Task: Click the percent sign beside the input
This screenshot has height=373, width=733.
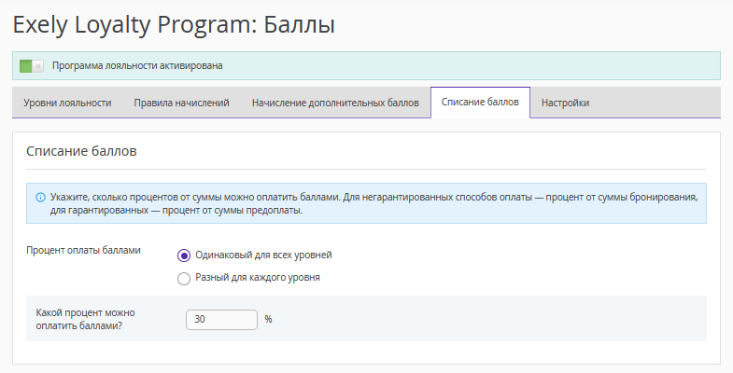Action: (x=268, y=319)
